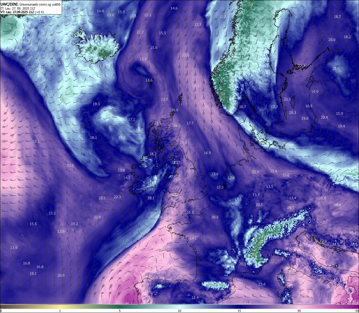Click the 15.6 value label
This screenshot has height=313, width=359.
[x=154, y=47]
